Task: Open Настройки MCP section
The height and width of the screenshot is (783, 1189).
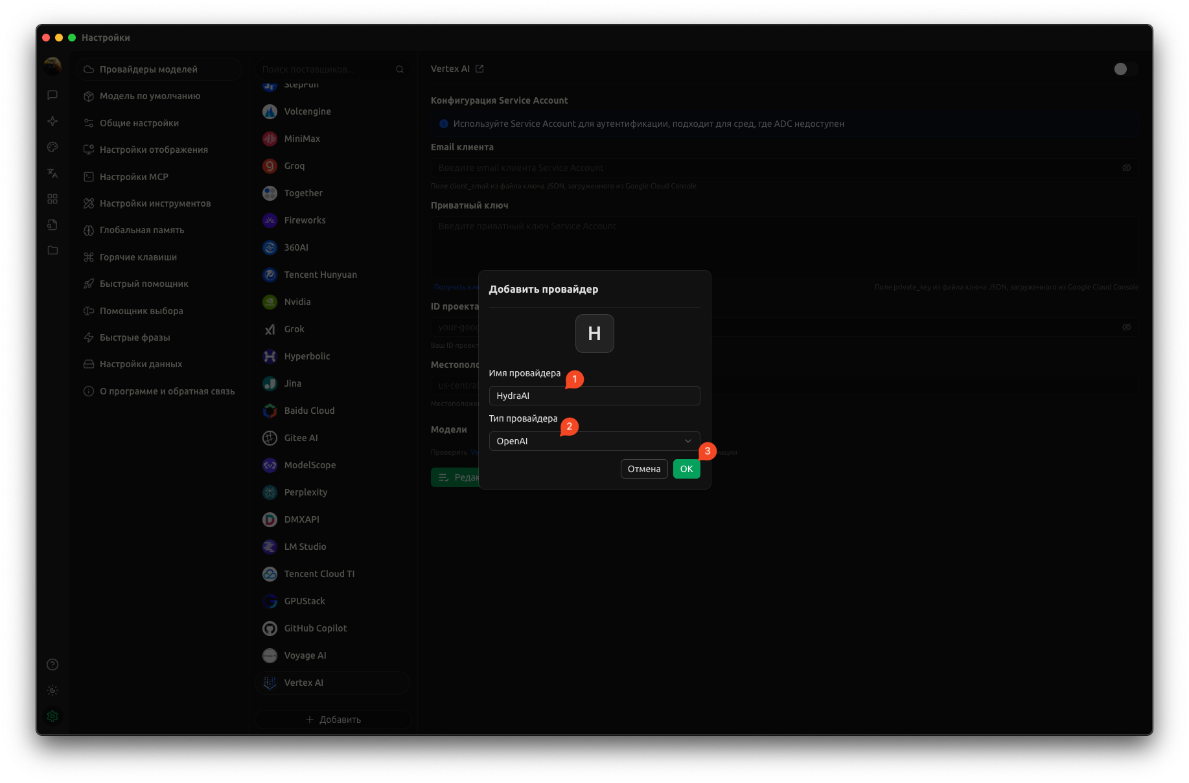Action: (x=159, y=177)
